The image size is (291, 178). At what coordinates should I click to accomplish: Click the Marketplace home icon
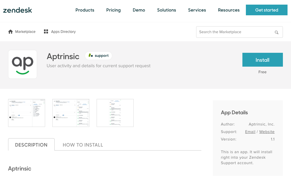coord(11,32)
